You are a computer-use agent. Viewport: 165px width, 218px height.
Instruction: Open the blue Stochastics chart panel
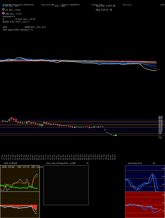click(x=145, y=178)
